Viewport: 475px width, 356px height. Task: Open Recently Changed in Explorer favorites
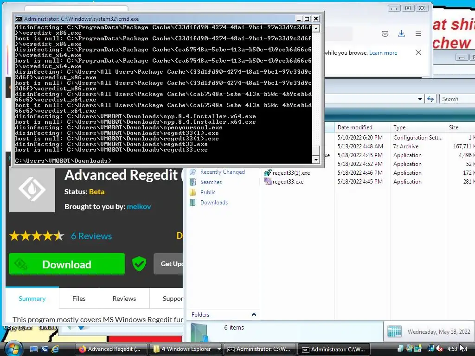(x=222, y=172)
